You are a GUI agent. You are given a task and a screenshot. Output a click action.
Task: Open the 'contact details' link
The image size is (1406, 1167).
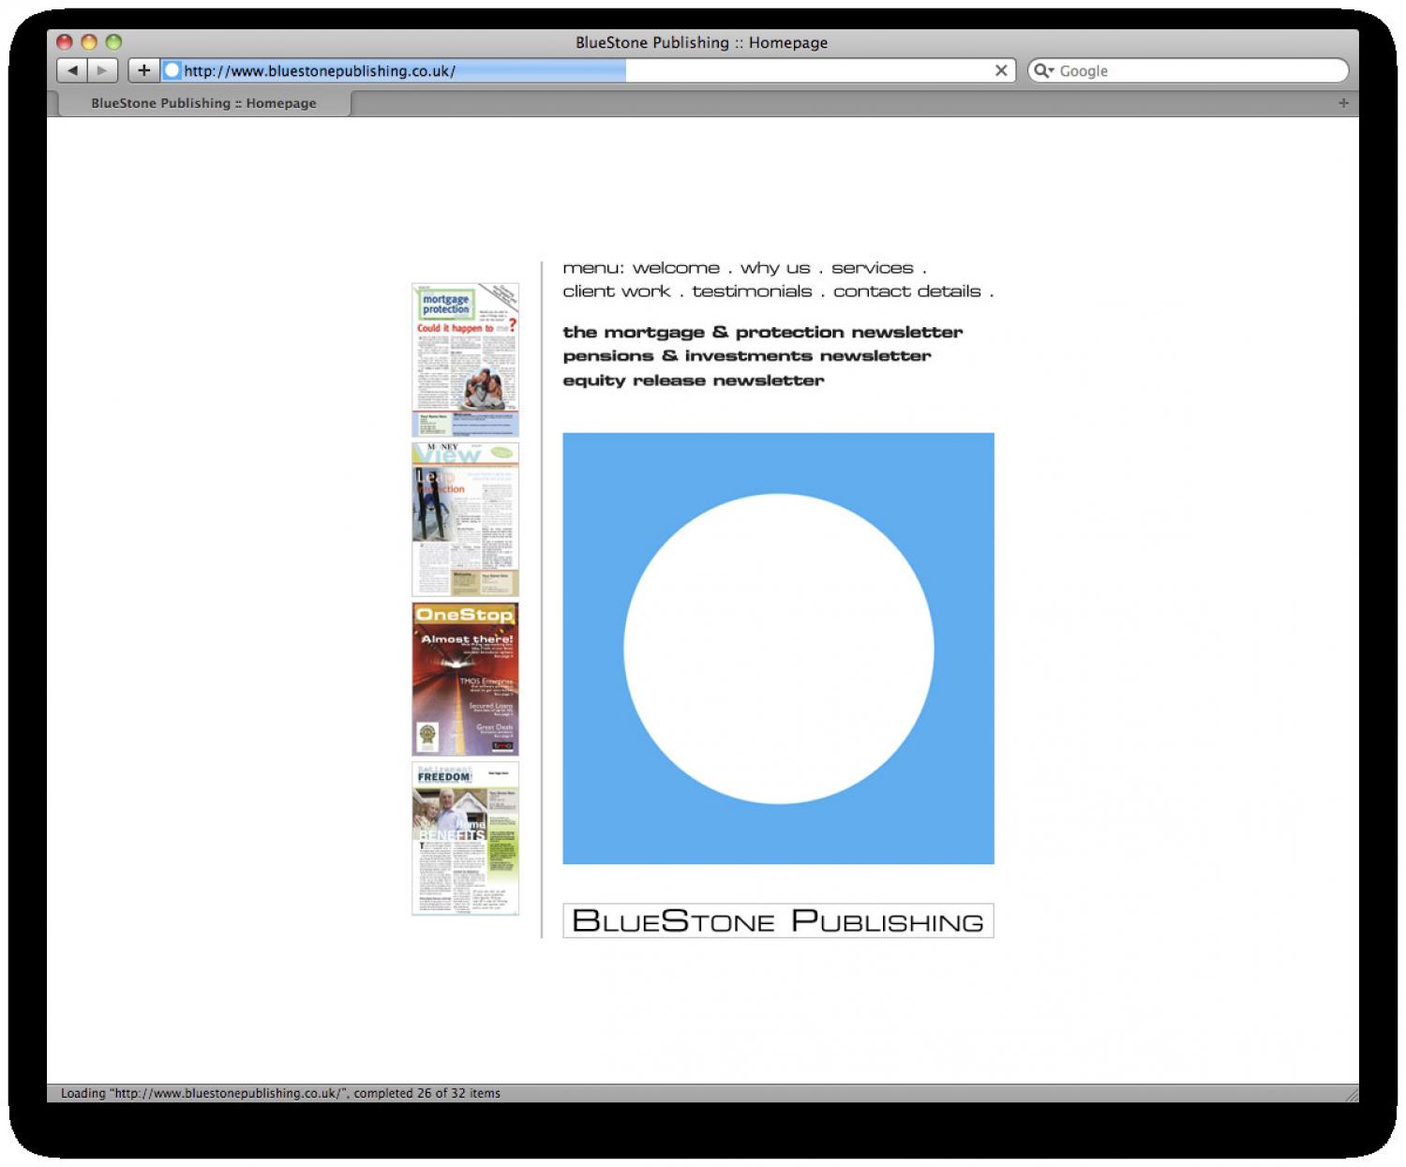point(906,292)
